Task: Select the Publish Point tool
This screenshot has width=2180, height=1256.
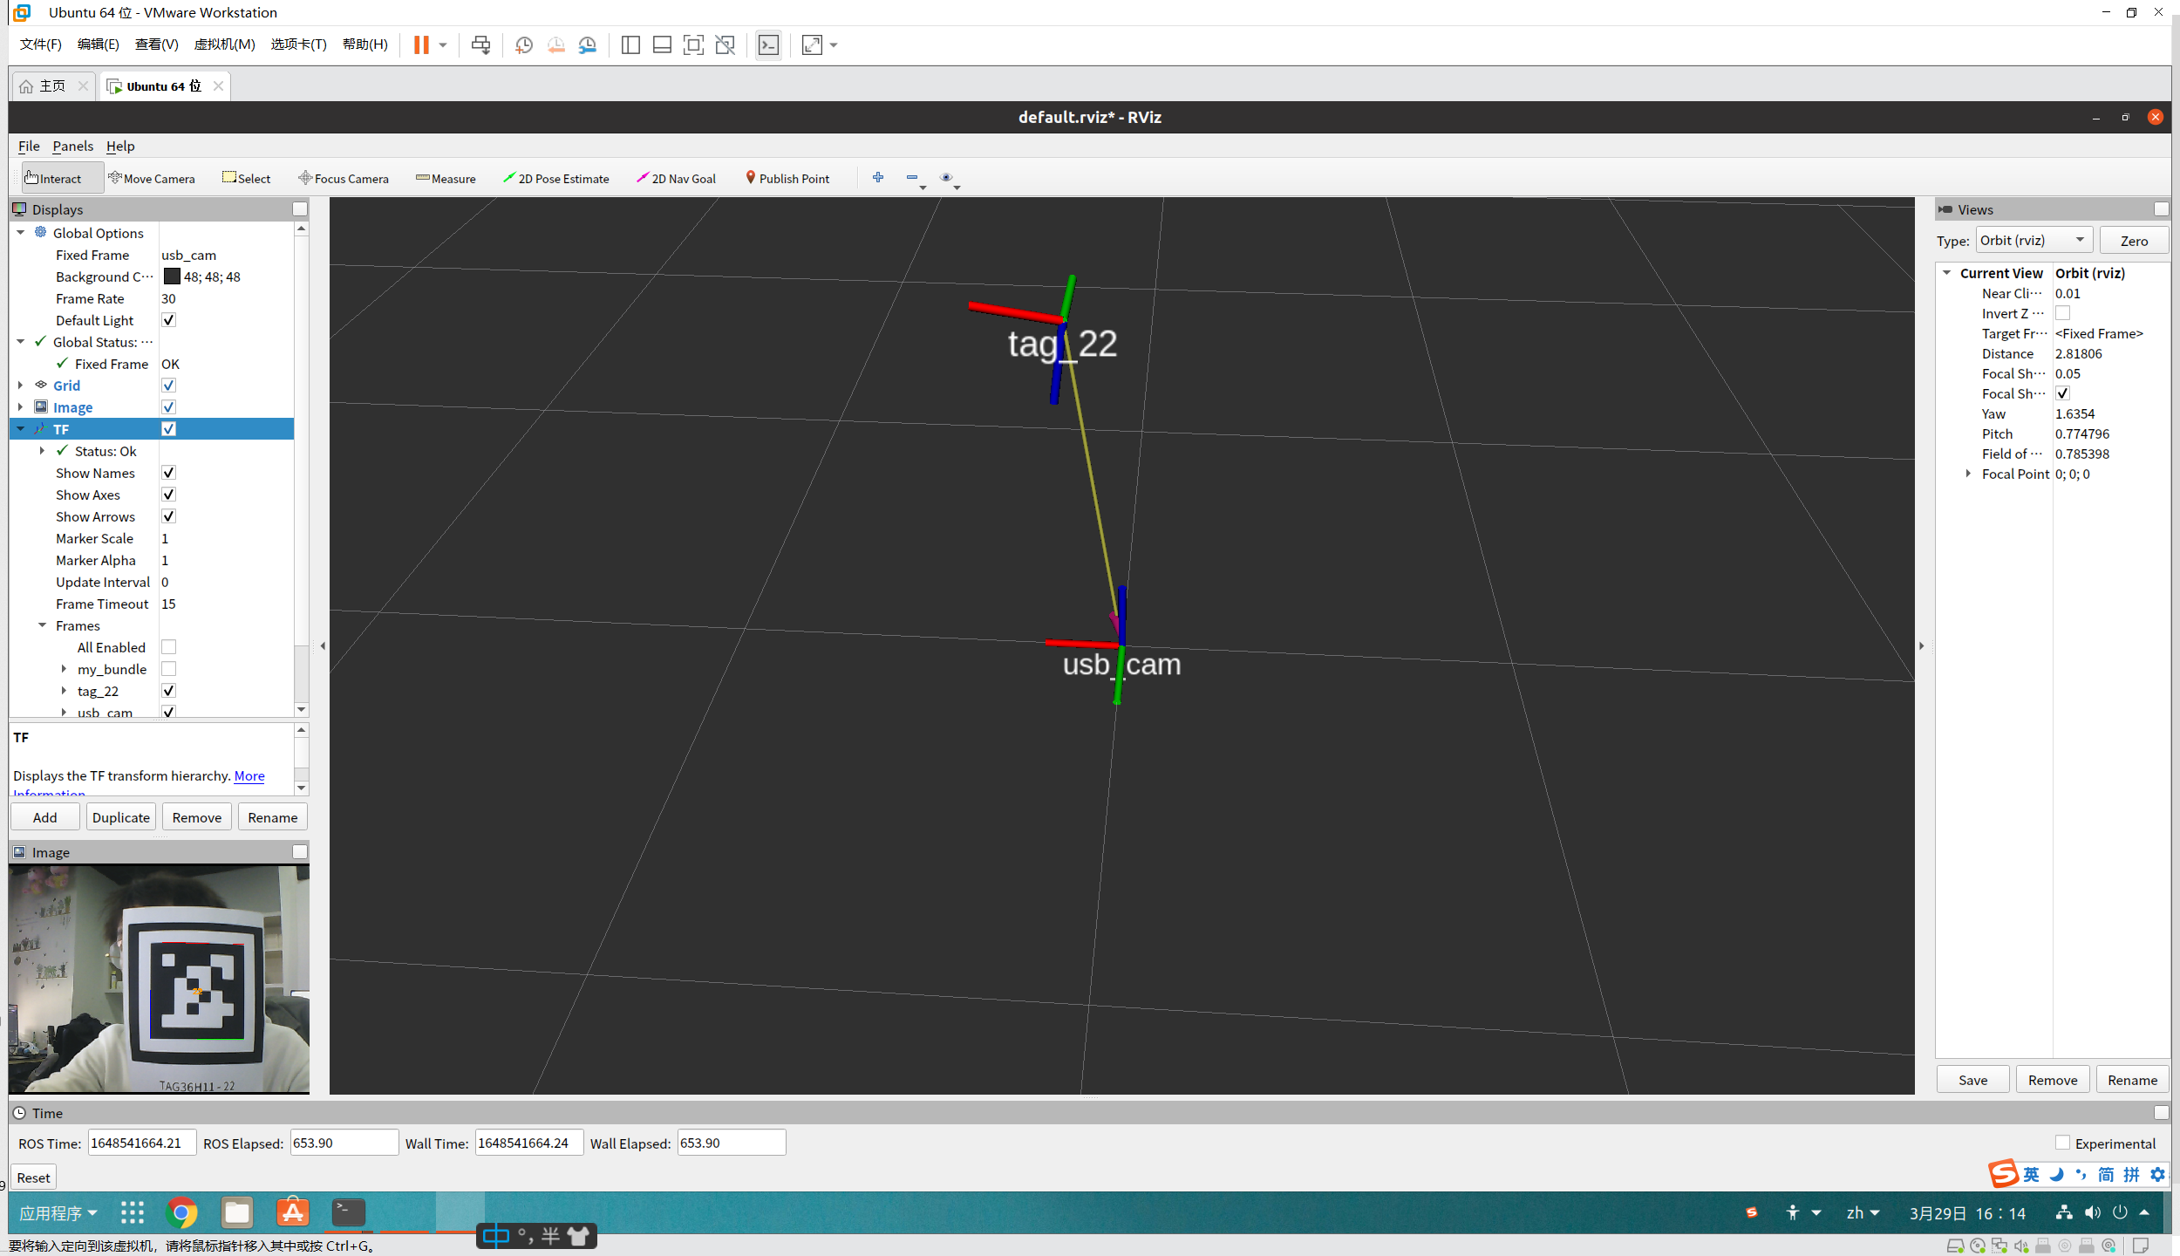Action: (787, 178)
